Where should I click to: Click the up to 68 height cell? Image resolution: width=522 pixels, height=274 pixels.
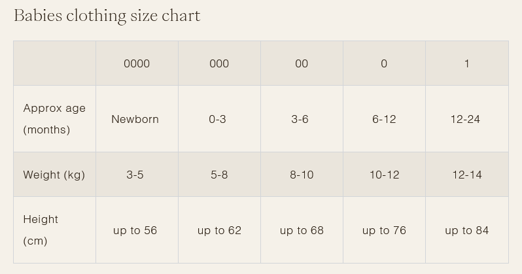coord(302,230)
